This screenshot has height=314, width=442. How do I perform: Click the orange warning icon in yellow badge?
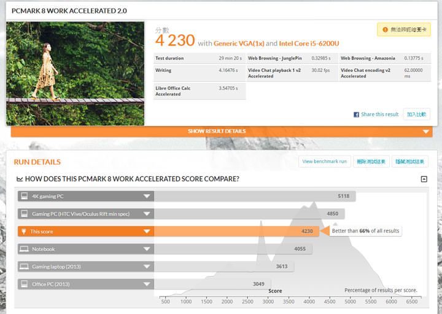coord(384,29)
